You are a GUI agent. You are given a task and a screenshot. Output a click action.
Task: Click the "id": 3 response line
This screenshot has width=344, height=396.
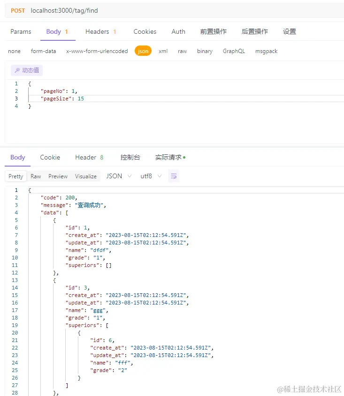coord(77,288)
